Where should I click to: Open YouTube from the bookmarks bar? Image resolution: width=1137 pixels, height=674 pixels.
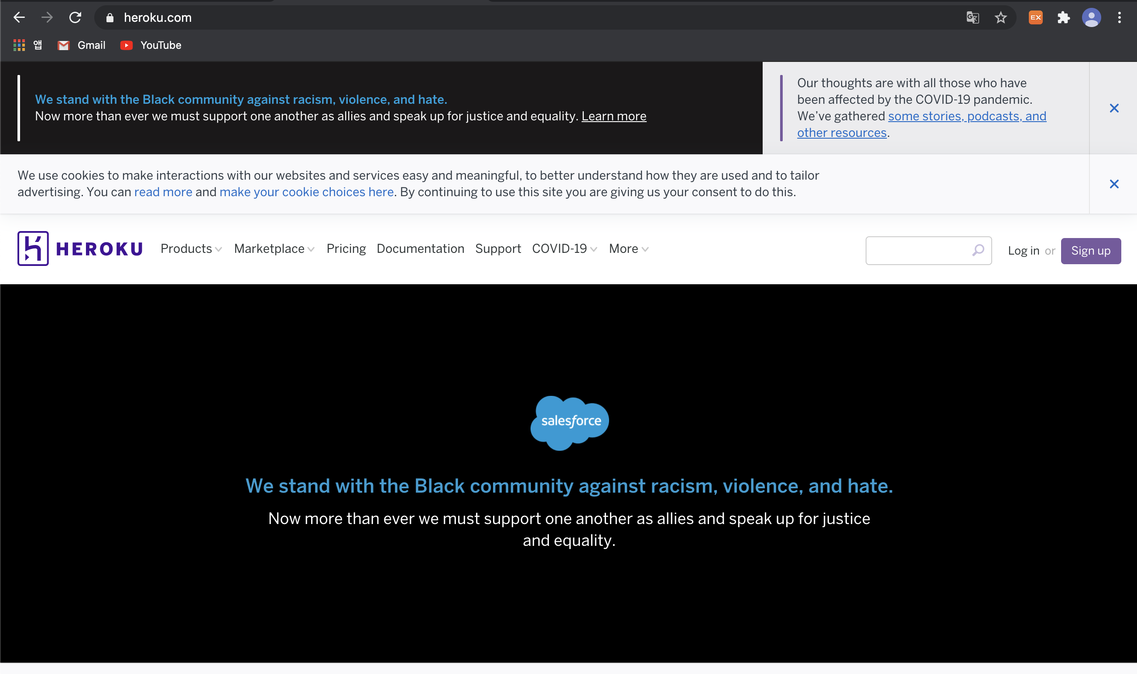click(150, 45)
